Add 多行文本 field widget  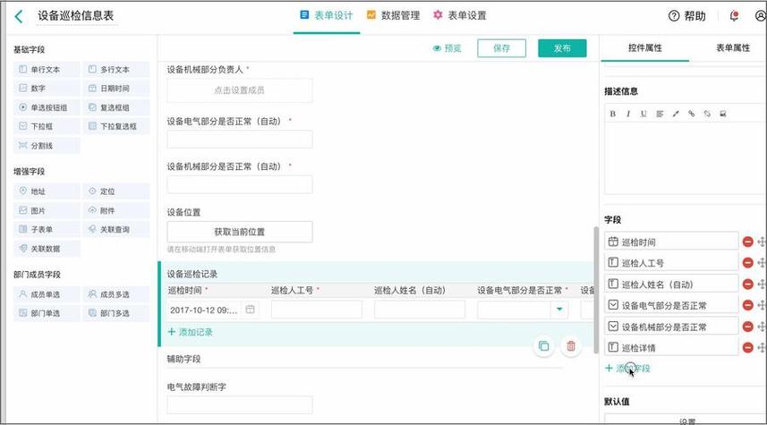[116, 70]
